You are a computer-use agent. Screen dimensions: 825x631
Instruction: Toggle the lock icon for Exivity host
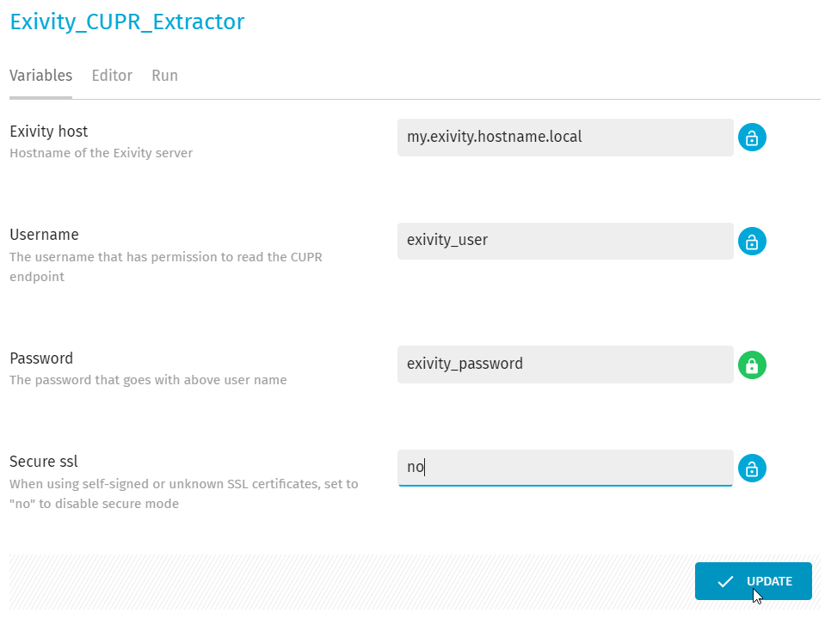[752, 138]
